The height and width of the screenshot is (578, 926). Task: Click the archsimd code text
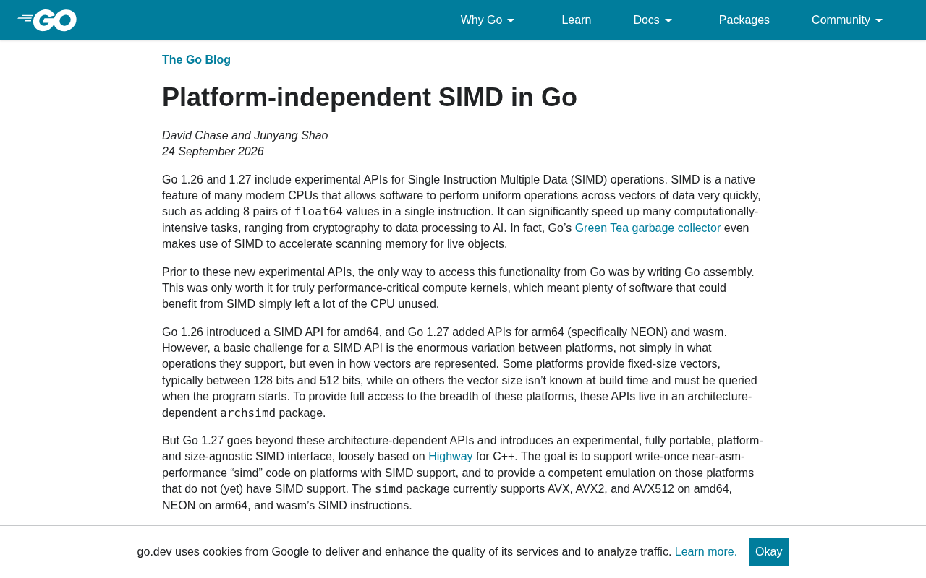coord(247,413)
